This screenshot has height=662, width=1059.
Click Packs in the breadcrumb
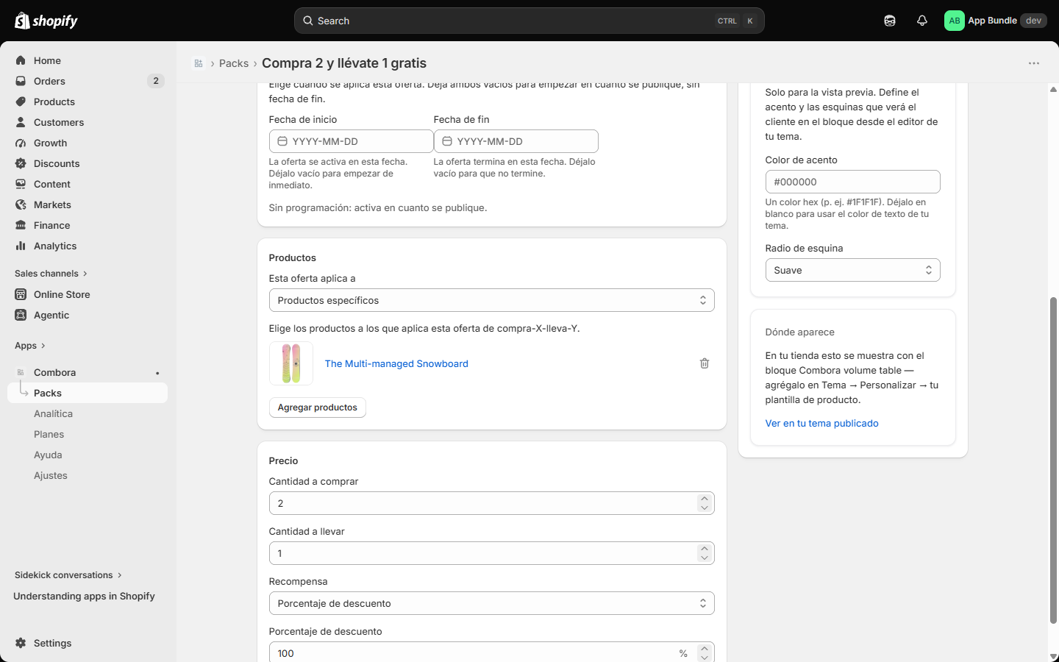pyautogui.click(x=234, y=63)
